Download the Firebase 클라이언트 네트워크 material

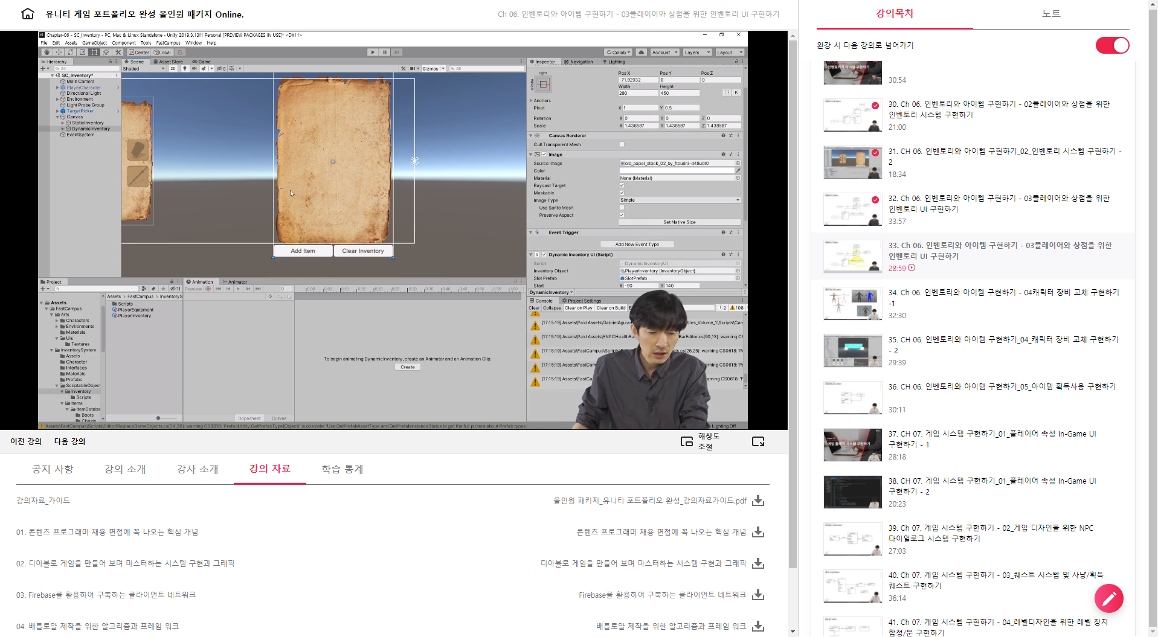pyautogui.click(x=758, y=595)
